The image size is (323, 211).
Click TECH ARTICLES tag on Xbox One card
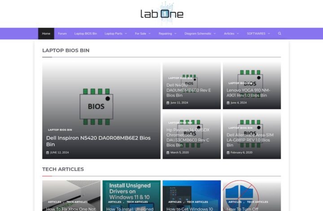coord(77,202)
